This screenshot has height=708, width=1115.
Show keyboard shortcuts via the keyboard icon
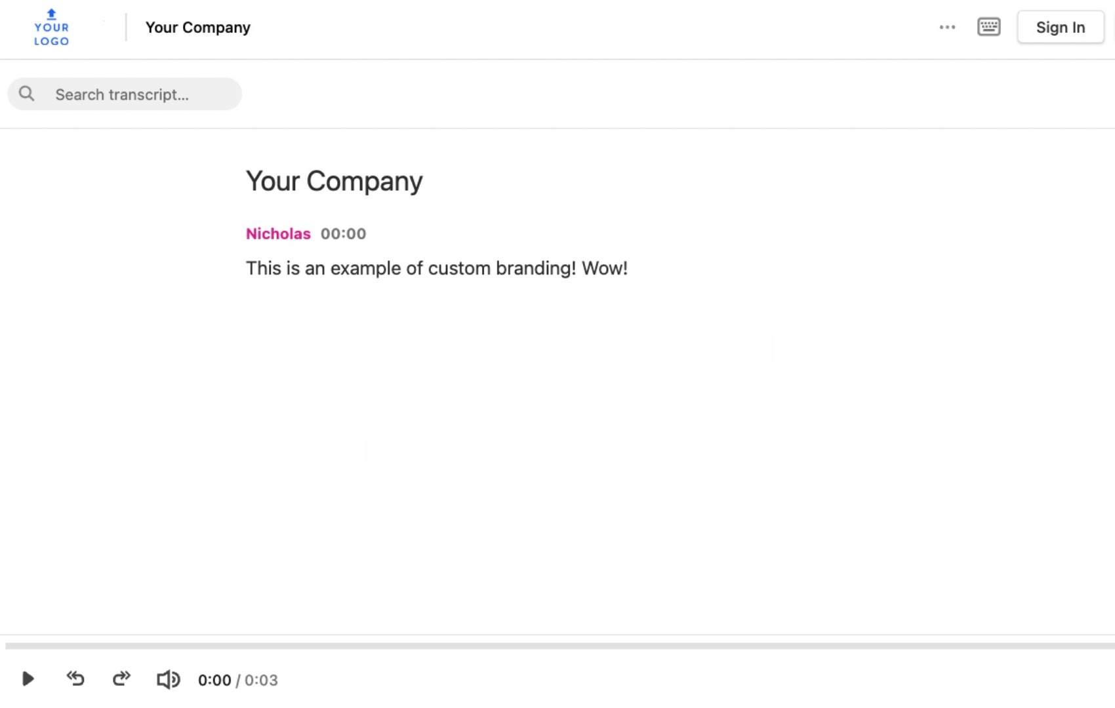(988, 27)
